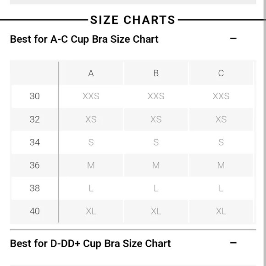The width and height of the screenshot is (266, 266).
Task: Click the SIZE CHARTS title
Action: click(133, 20)
